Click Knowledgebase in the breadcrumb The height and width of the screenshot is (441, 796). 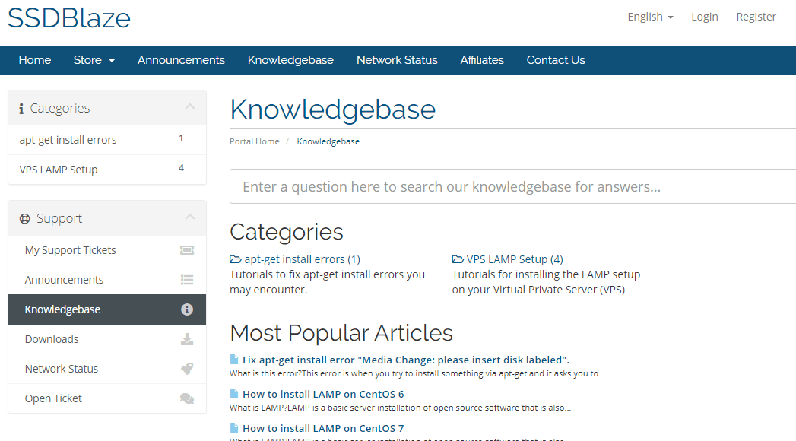(x=328, y=141)
